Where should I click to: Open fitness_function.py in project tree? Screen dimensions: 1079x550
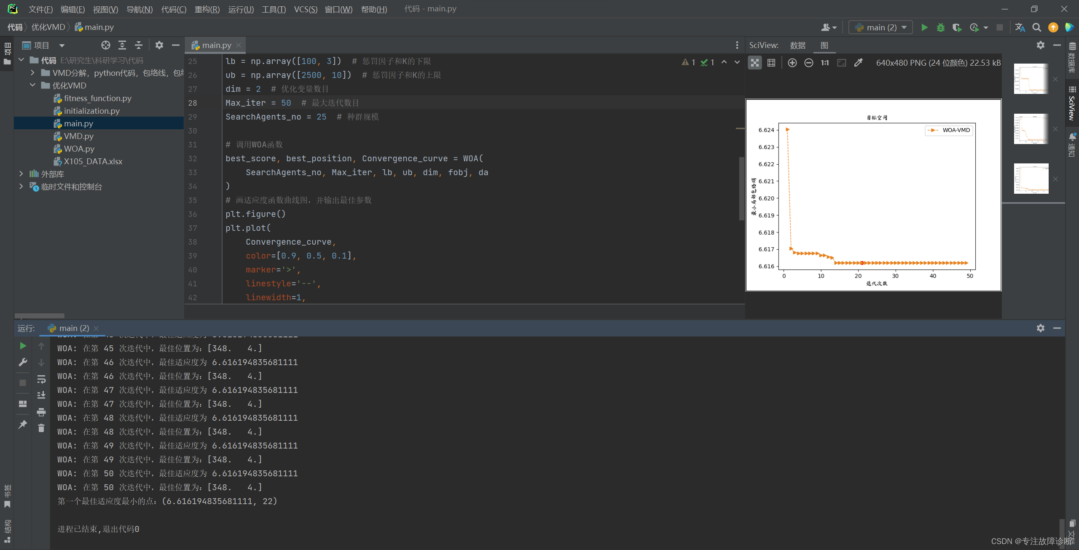(97, 98)
